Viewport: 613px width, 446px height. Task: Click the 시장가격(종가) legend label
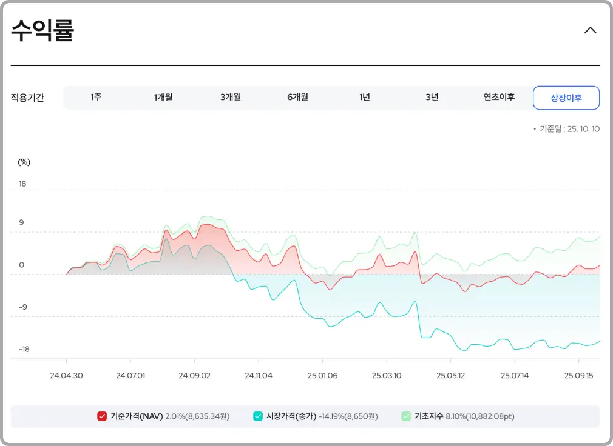291,416
